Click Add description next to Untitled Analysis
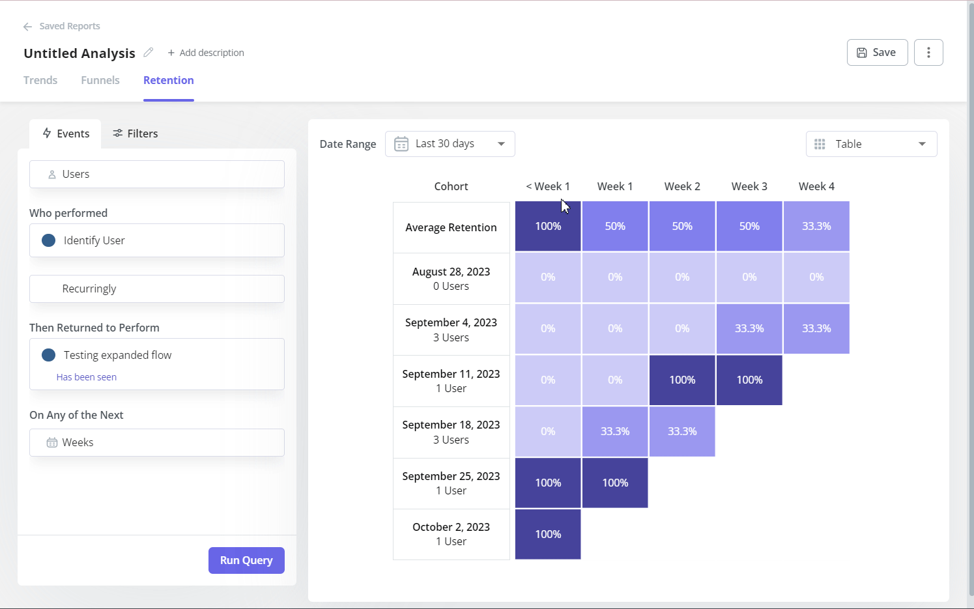Screen dimensions: 974x609 pos(206,52)
